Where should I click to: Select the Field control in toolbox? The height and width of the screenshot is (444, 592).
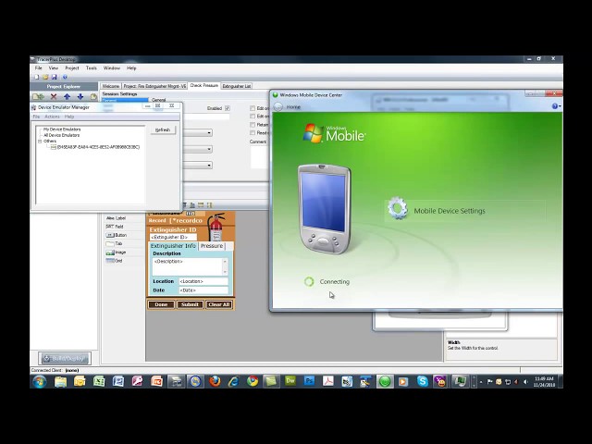pyautogui.click(x=115, y=227)
